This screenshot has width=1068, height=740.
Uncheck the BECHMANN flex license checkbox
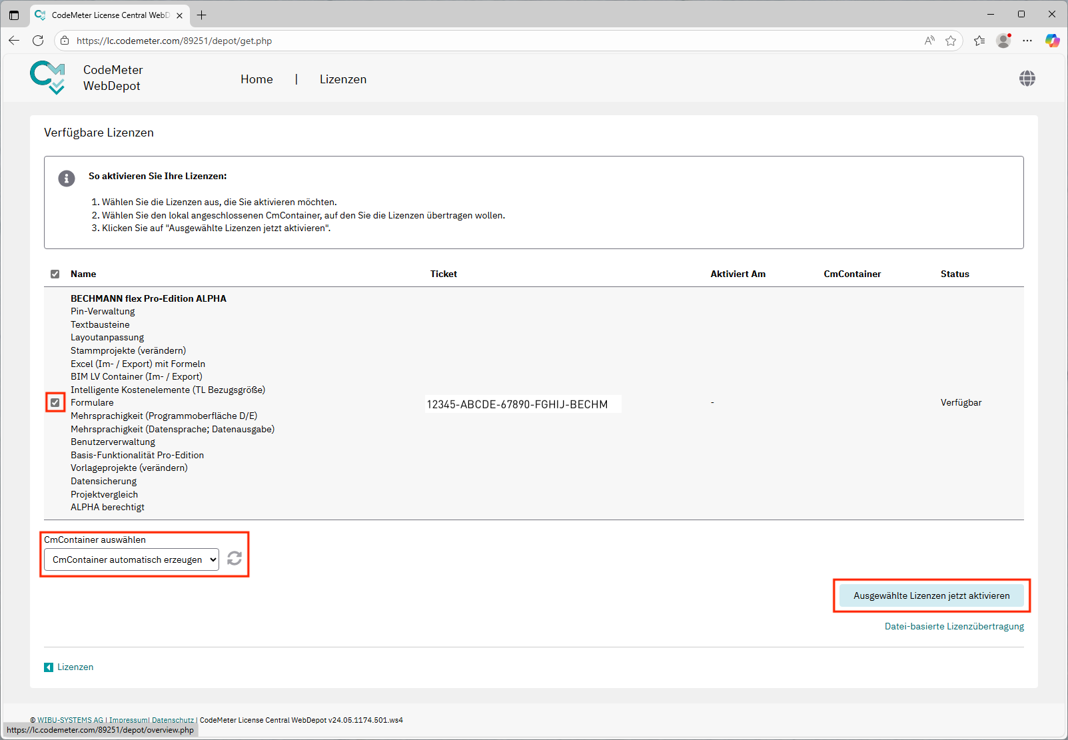click(x=55, y=402)
